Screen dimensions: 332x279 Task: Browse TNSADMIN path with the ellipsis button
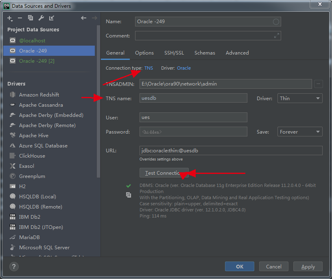click(x=319, y=84)
